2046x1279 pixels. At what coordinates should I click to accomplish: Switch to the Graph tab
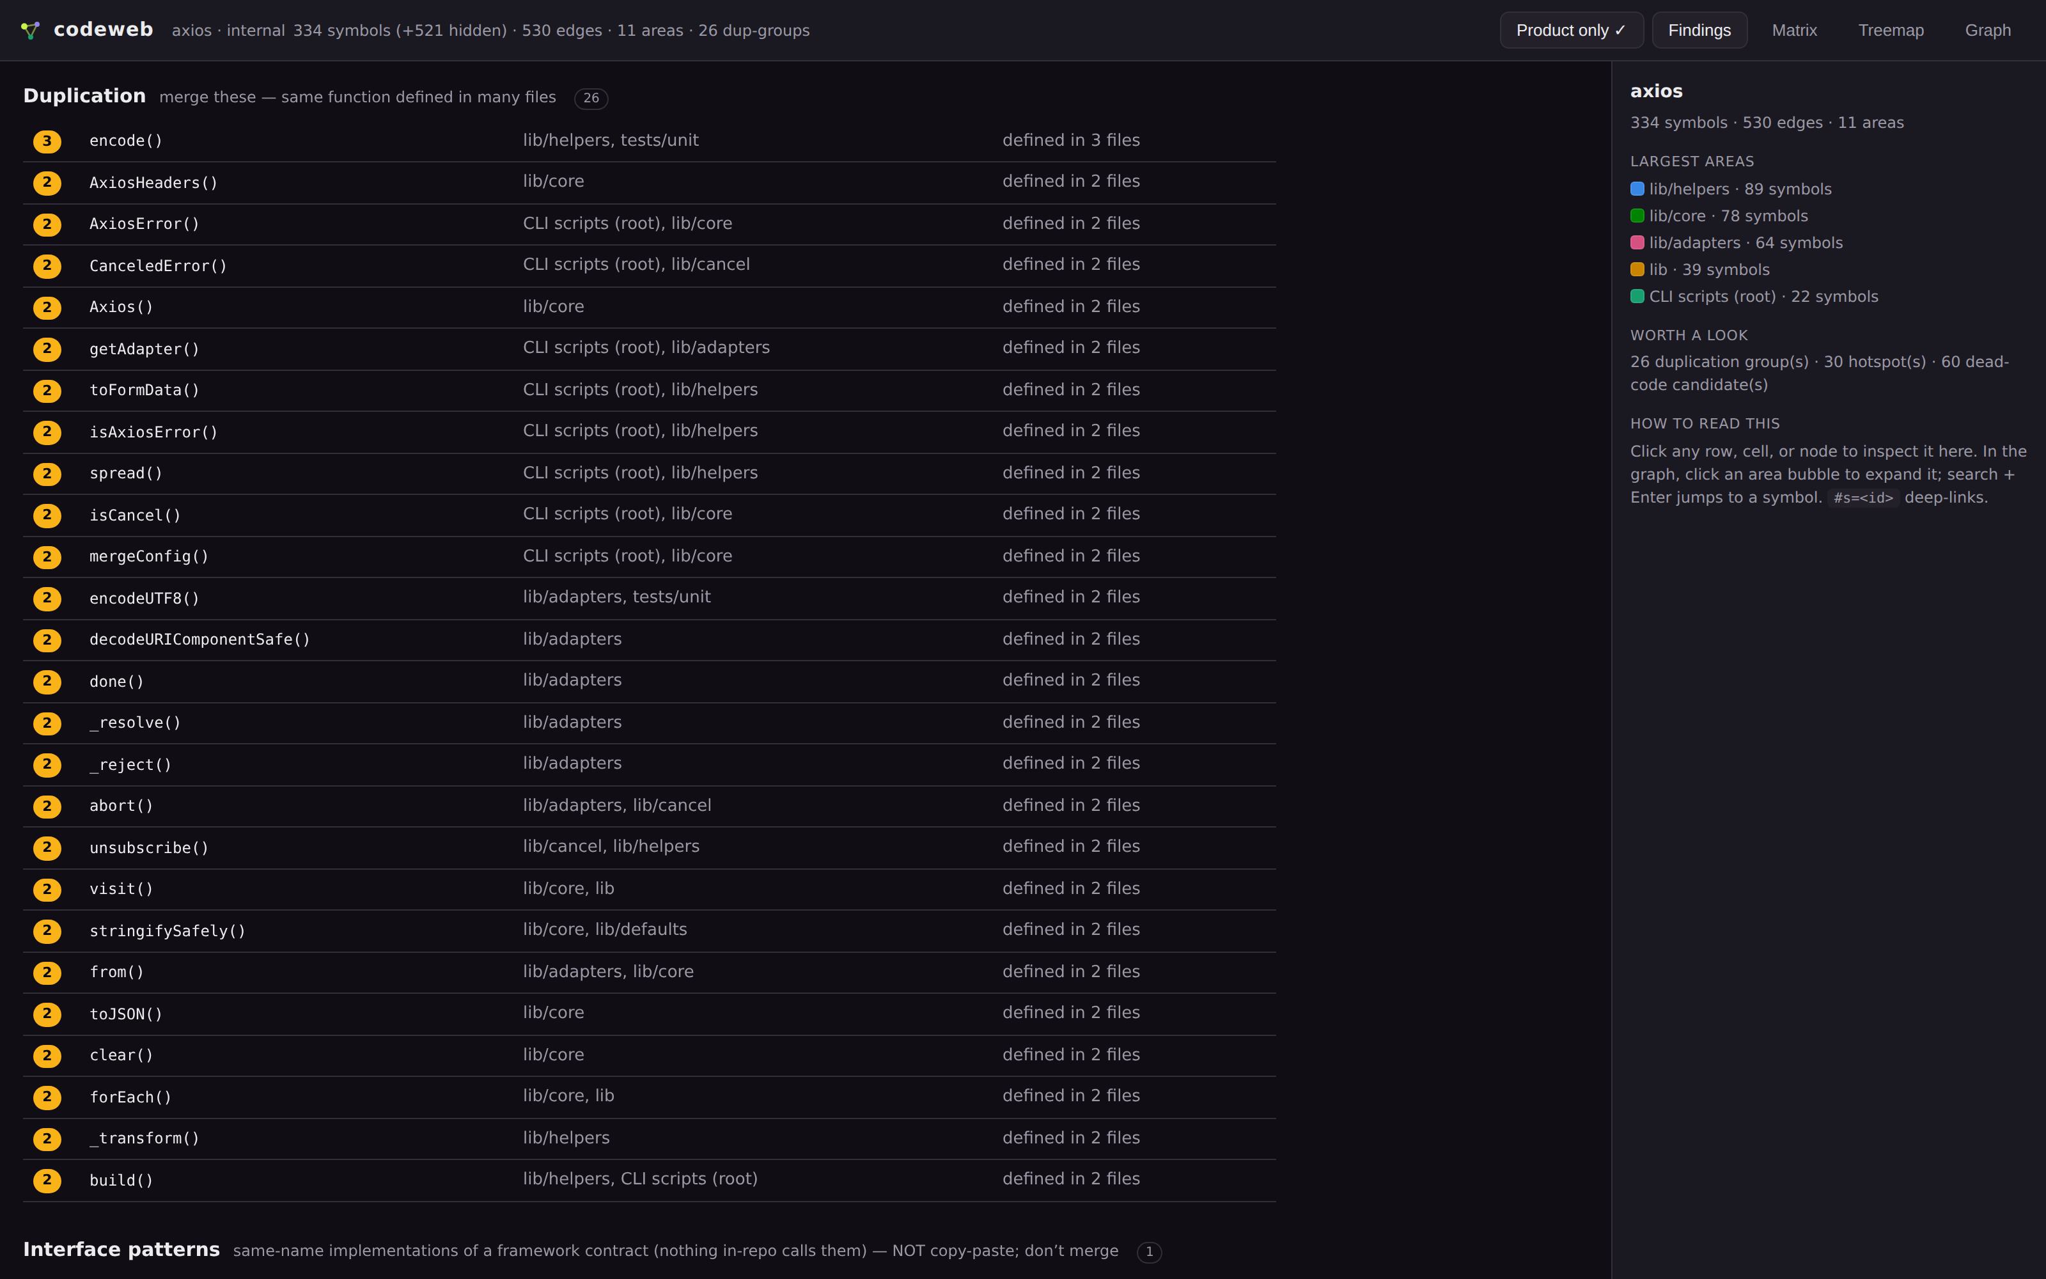click(x=1988, y=31)
